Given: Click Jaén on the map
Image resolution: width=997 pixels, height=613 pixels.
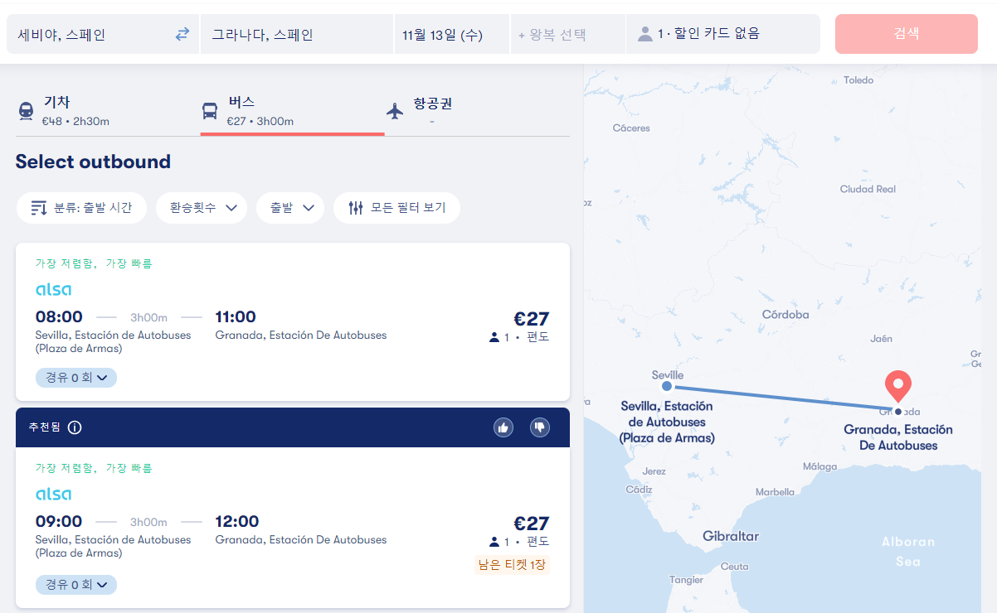Looking at the screenshot, I should click(x=881, y=339).
